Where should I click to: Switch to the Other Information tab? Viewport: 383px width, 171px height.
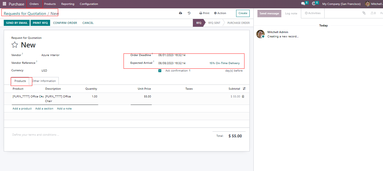click(44, 81)
